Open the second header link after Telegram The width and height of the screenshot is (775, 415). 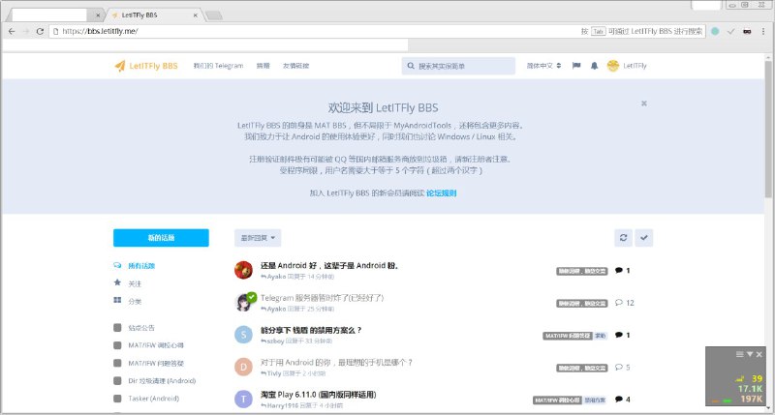pos(263,66)
